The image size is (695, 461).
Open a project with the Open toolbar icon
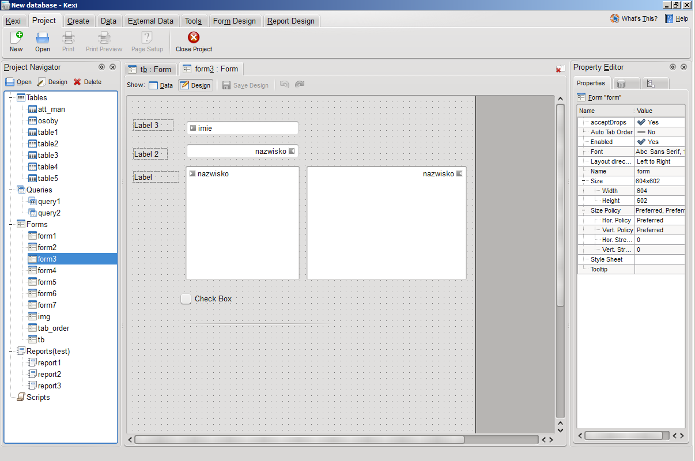43,38
